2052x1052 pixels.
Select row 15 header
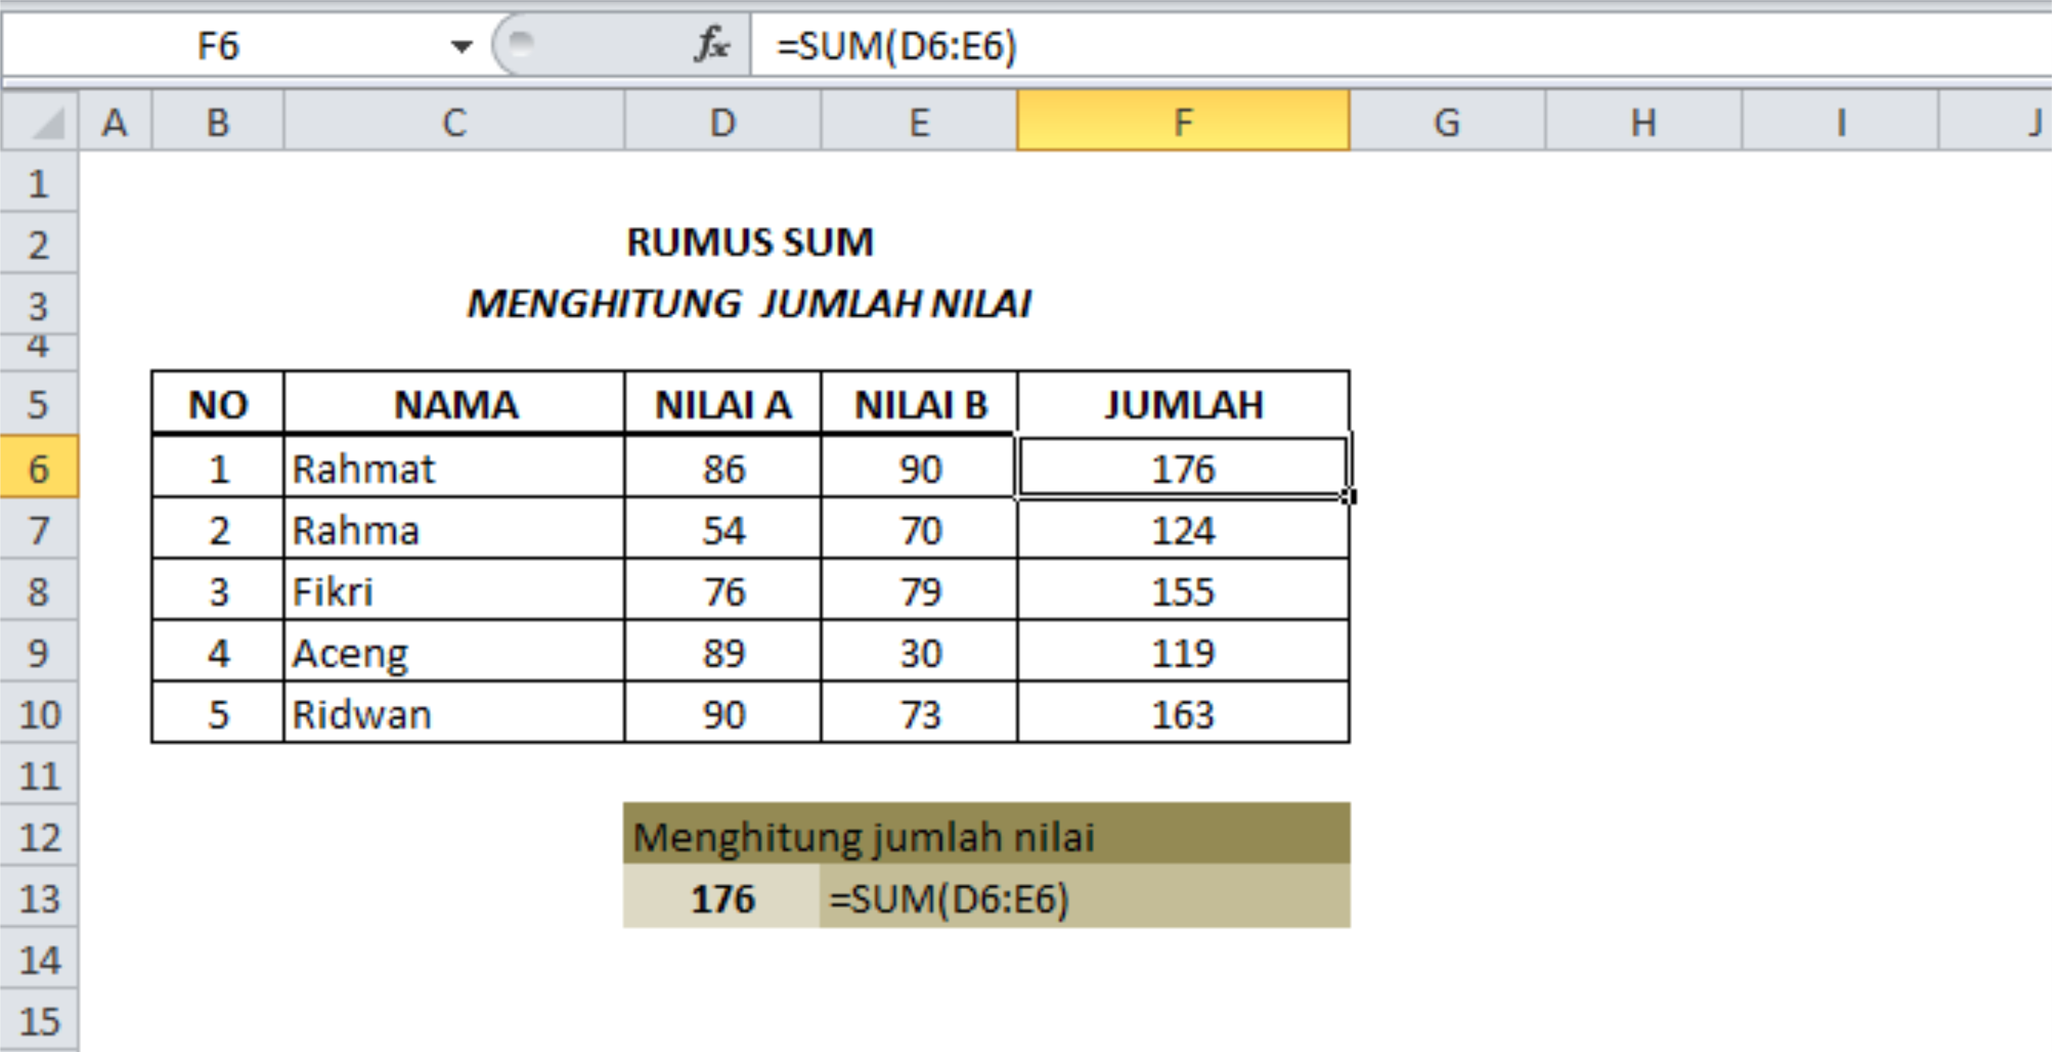click(39, 1020)
